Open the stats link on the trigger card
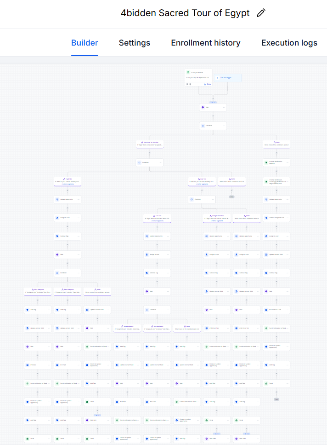Viewport: 327px width, 445px height. (208, 84)
